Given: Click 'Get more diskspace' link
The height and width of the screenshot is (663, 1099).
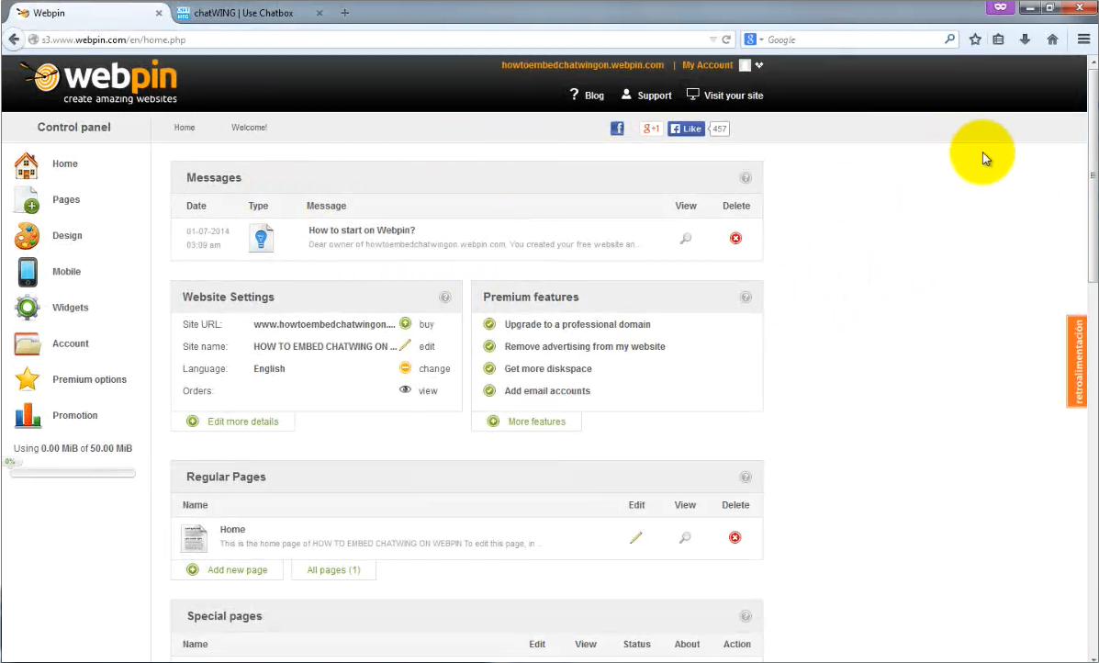Looking at the screenshot, I should pyautogui.click(x=548, y=368).
